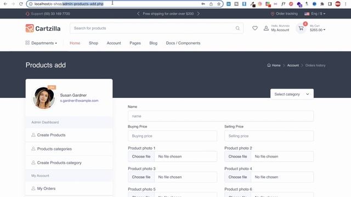351x197 pixels.
Task: Show previous promo with left arrow
Action: [138, 14]
